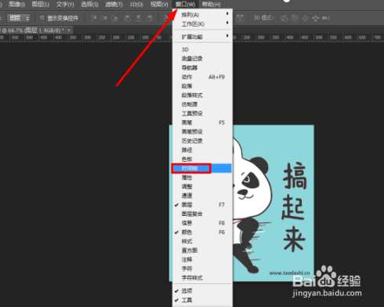Choose 画笔预设 in the Window menu
The width and height of the screenshot is (384, 307).
202,132
